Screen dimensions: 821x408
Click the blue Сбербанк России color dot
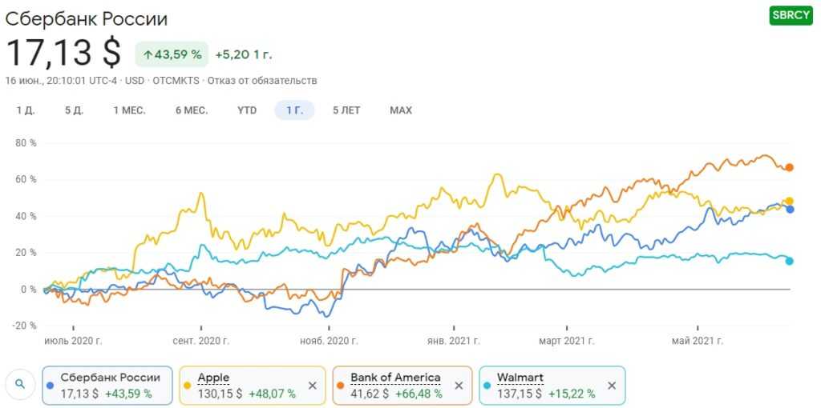pyautogui.click(x=51, y=385)
